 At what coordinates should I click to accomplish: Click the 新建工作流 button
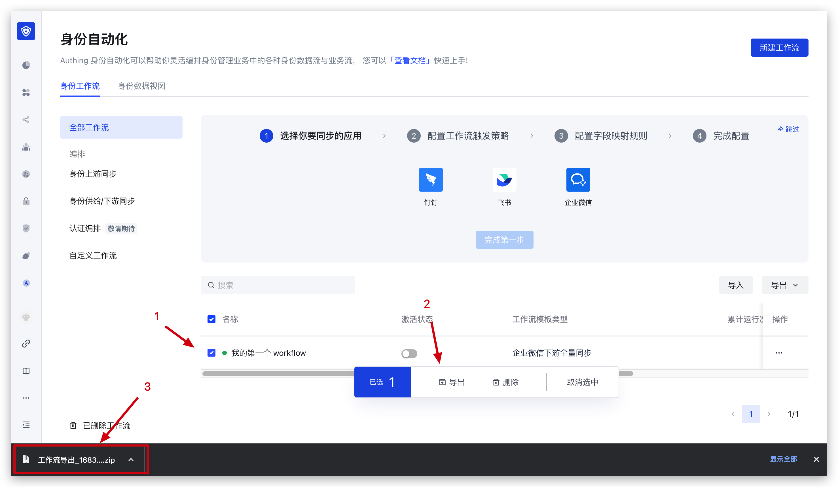click(779, 48)
